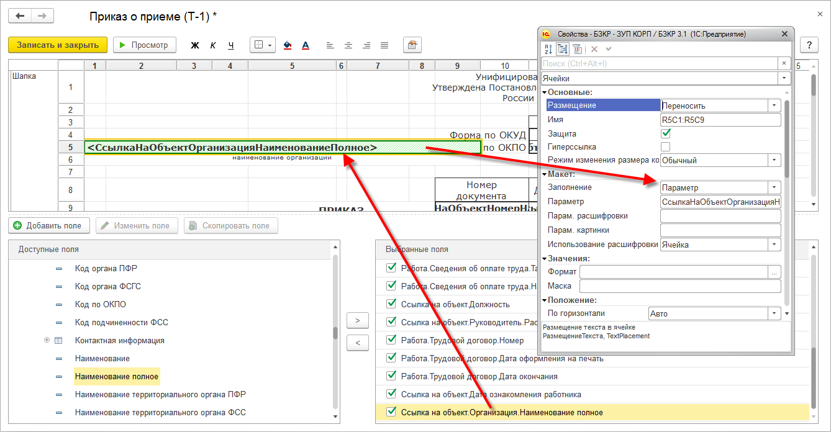Pick the cell background fill color

coord(287,45)
